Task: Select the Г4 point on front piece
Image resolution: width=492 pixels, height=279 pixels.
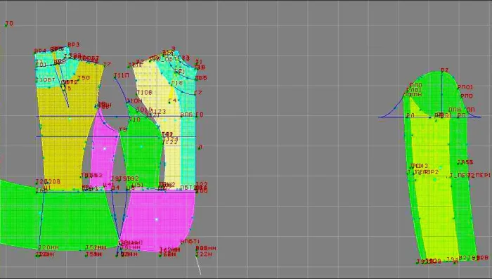Action: tap(172, 100)
